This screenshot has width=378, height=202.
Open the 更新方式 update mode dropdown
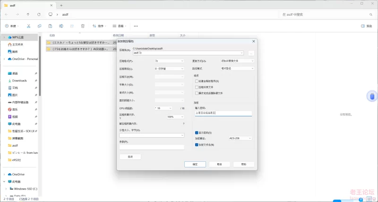coord(238,61)
